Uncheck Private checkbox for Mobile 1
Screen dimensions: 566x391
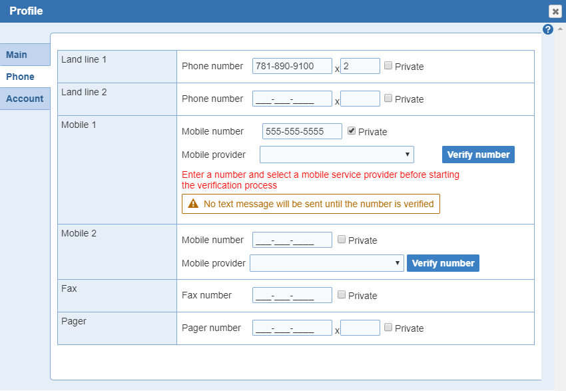tap(352, 131)
